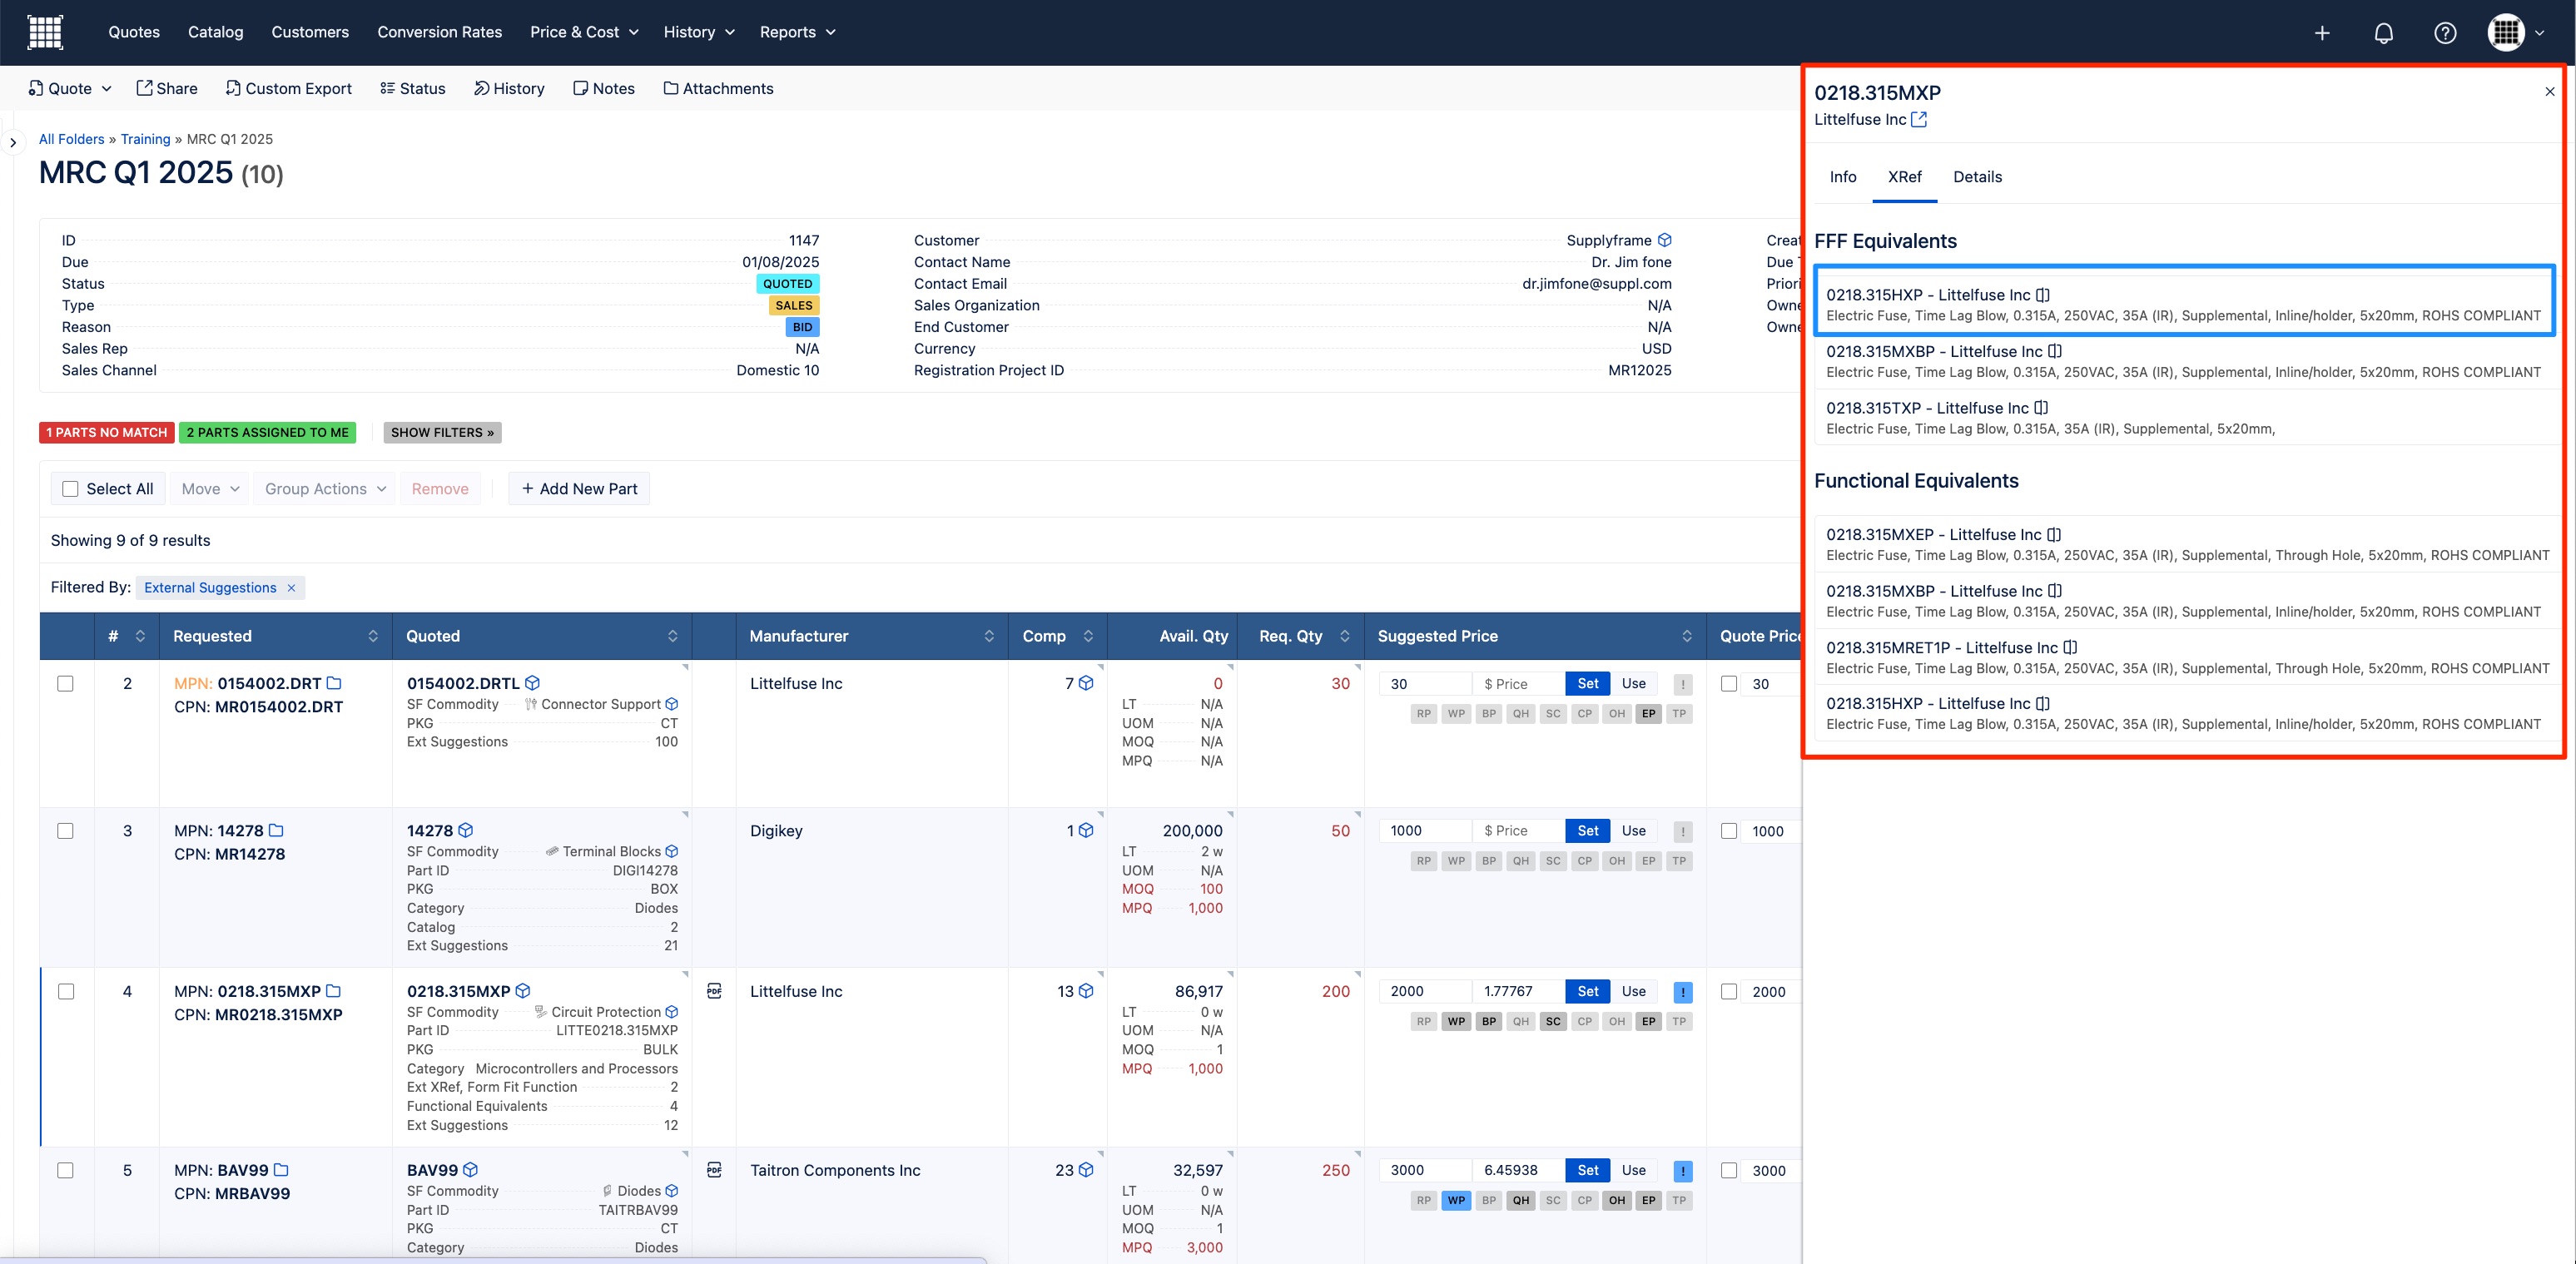Click Connector Support commodity cube icon
The width and height of the screenshot is (2576, 1264).
point(672,704)
